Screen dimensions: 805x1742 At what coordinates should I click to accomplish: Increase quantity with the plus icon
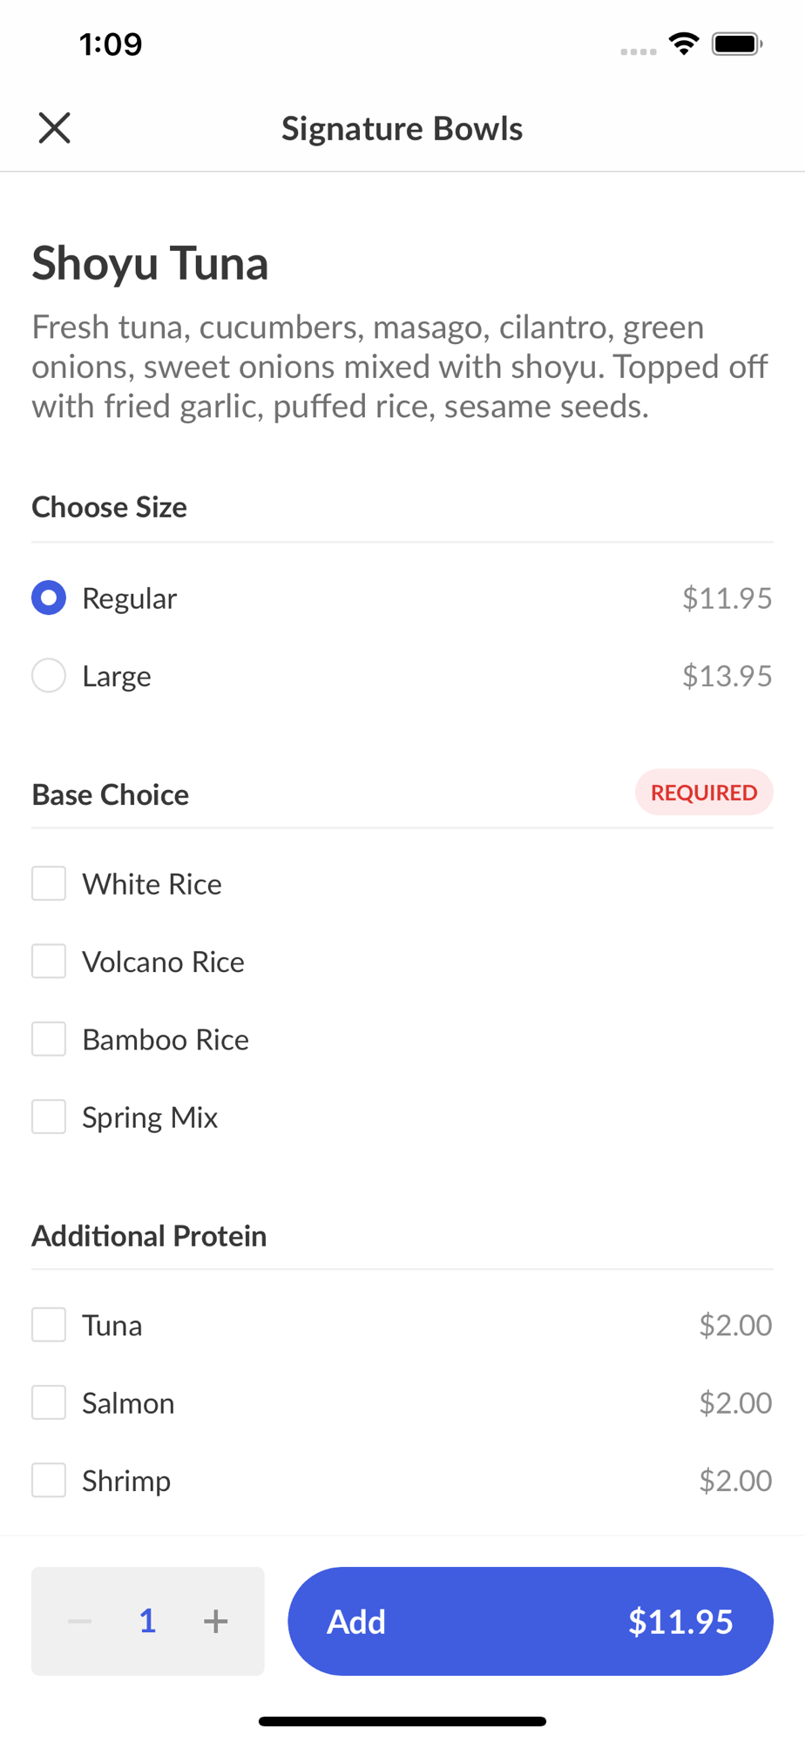coord(215,1621)
